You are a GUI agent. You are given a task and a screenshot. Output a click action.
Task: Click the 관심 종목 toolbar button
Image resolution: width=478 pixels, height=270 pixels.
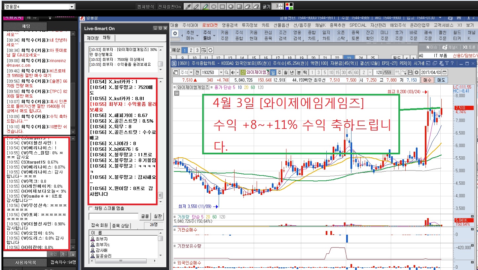[x=268, y=35]
